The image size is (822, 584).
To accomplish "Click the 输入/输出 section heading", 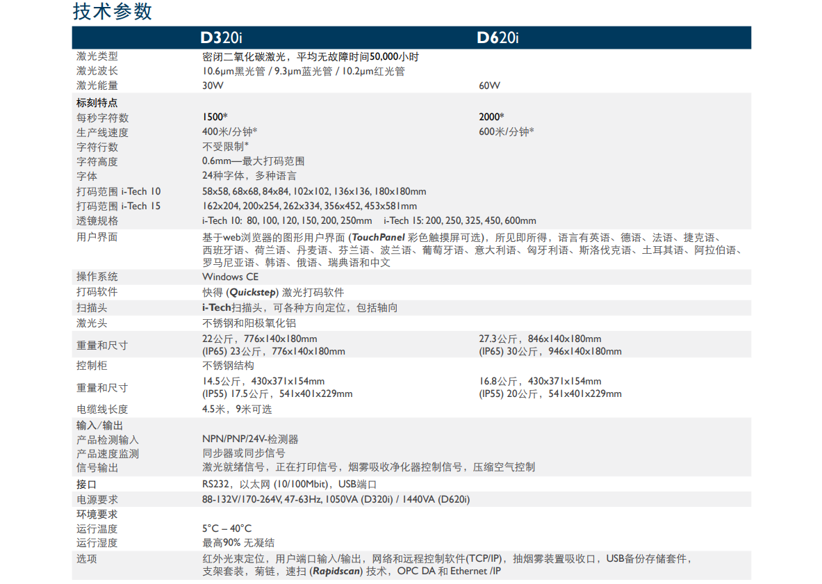I will click(x=99, y=425).
